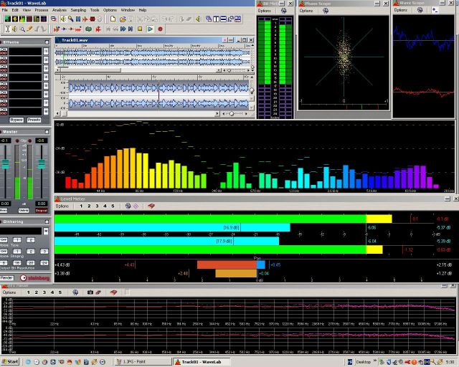The height and width of the screenshot is (367, 459).
Task: Set Noise Shaping to option 2
Action: (x=30, y=252)
